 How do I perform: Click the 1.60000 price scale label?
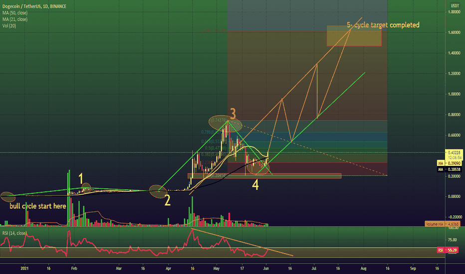point(455,32)
